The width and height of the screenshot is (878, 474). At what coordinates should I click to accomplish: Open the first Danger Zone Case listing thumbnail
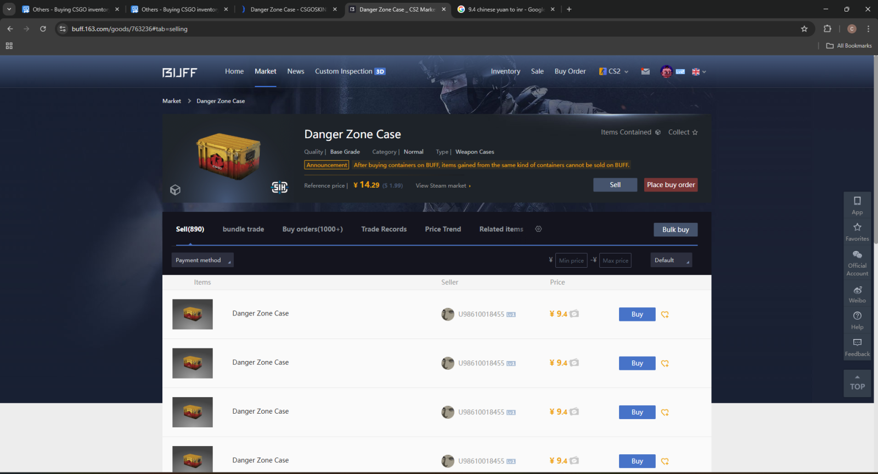click(193, 314)
